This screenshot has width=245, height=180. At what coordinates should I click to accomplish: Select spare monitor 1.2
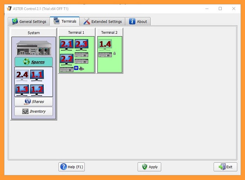click(37, 90)
